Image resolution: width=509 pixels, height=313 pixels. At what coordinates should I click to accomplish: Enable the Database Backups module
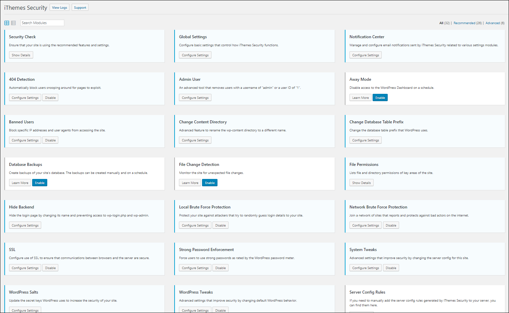(40, 183)
